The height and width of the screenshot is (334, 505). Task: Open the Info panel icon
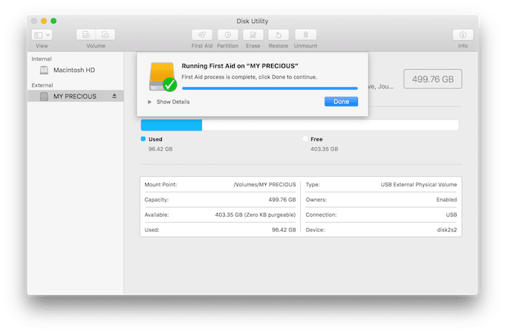pos(463,35)
